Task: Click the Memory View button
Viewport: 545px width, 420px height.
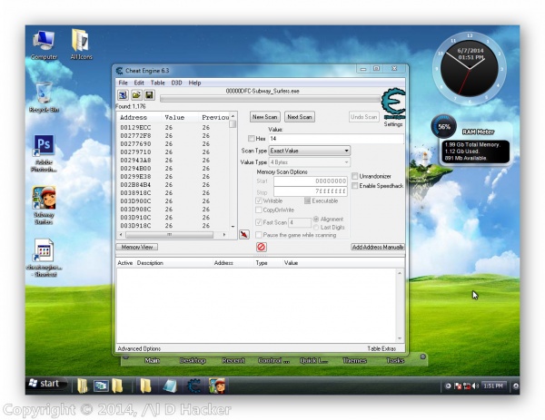Action: point(138,247)
